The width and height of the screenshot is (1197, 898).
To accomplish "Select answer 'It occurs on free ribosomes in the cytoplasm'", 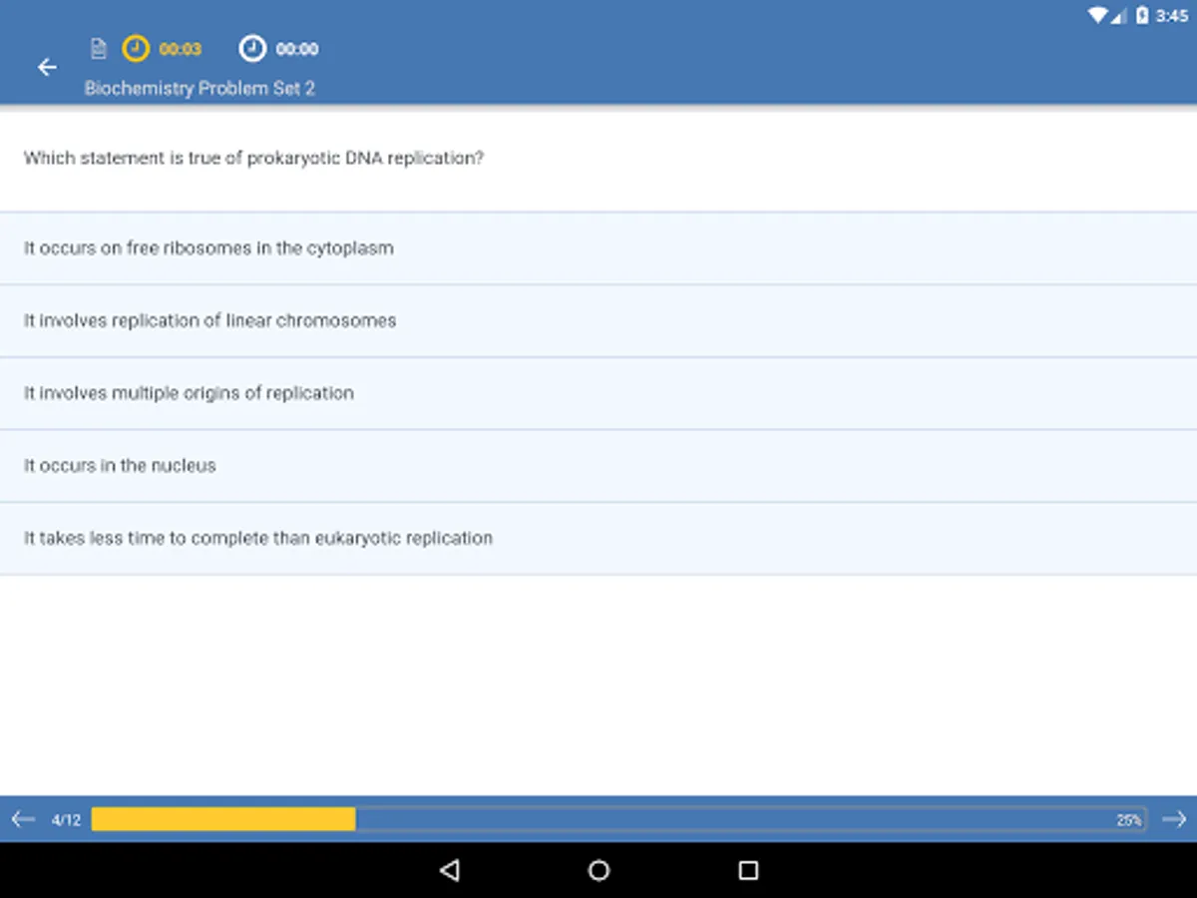I will pos(598,247).
